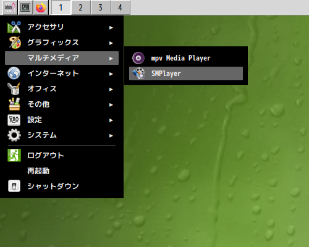Click the mpv Media Player icon
Image resolution: width=309 pixels, height=247 pixels.
click(138, 58)
